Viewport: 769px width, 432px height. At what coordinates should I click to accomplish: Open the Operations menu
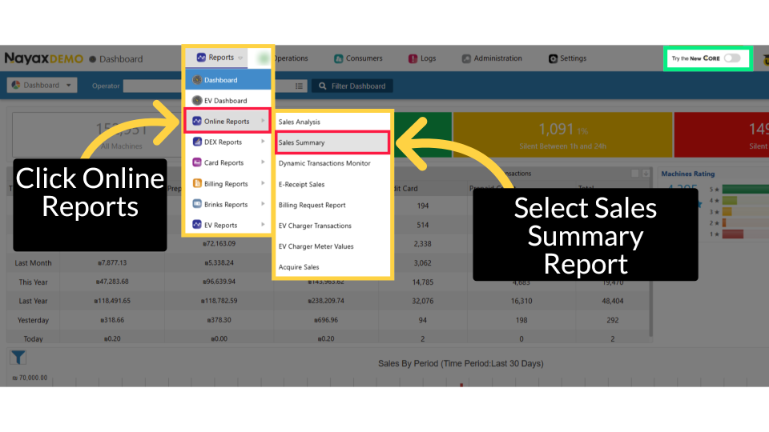[292, 58]
